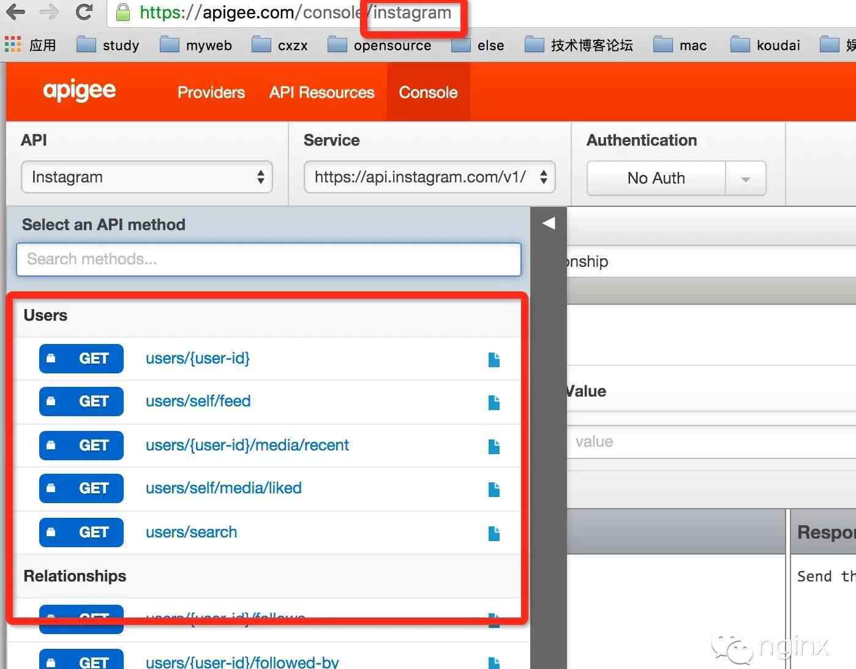Open the opensource bookmarks folder

click(380, 45)
